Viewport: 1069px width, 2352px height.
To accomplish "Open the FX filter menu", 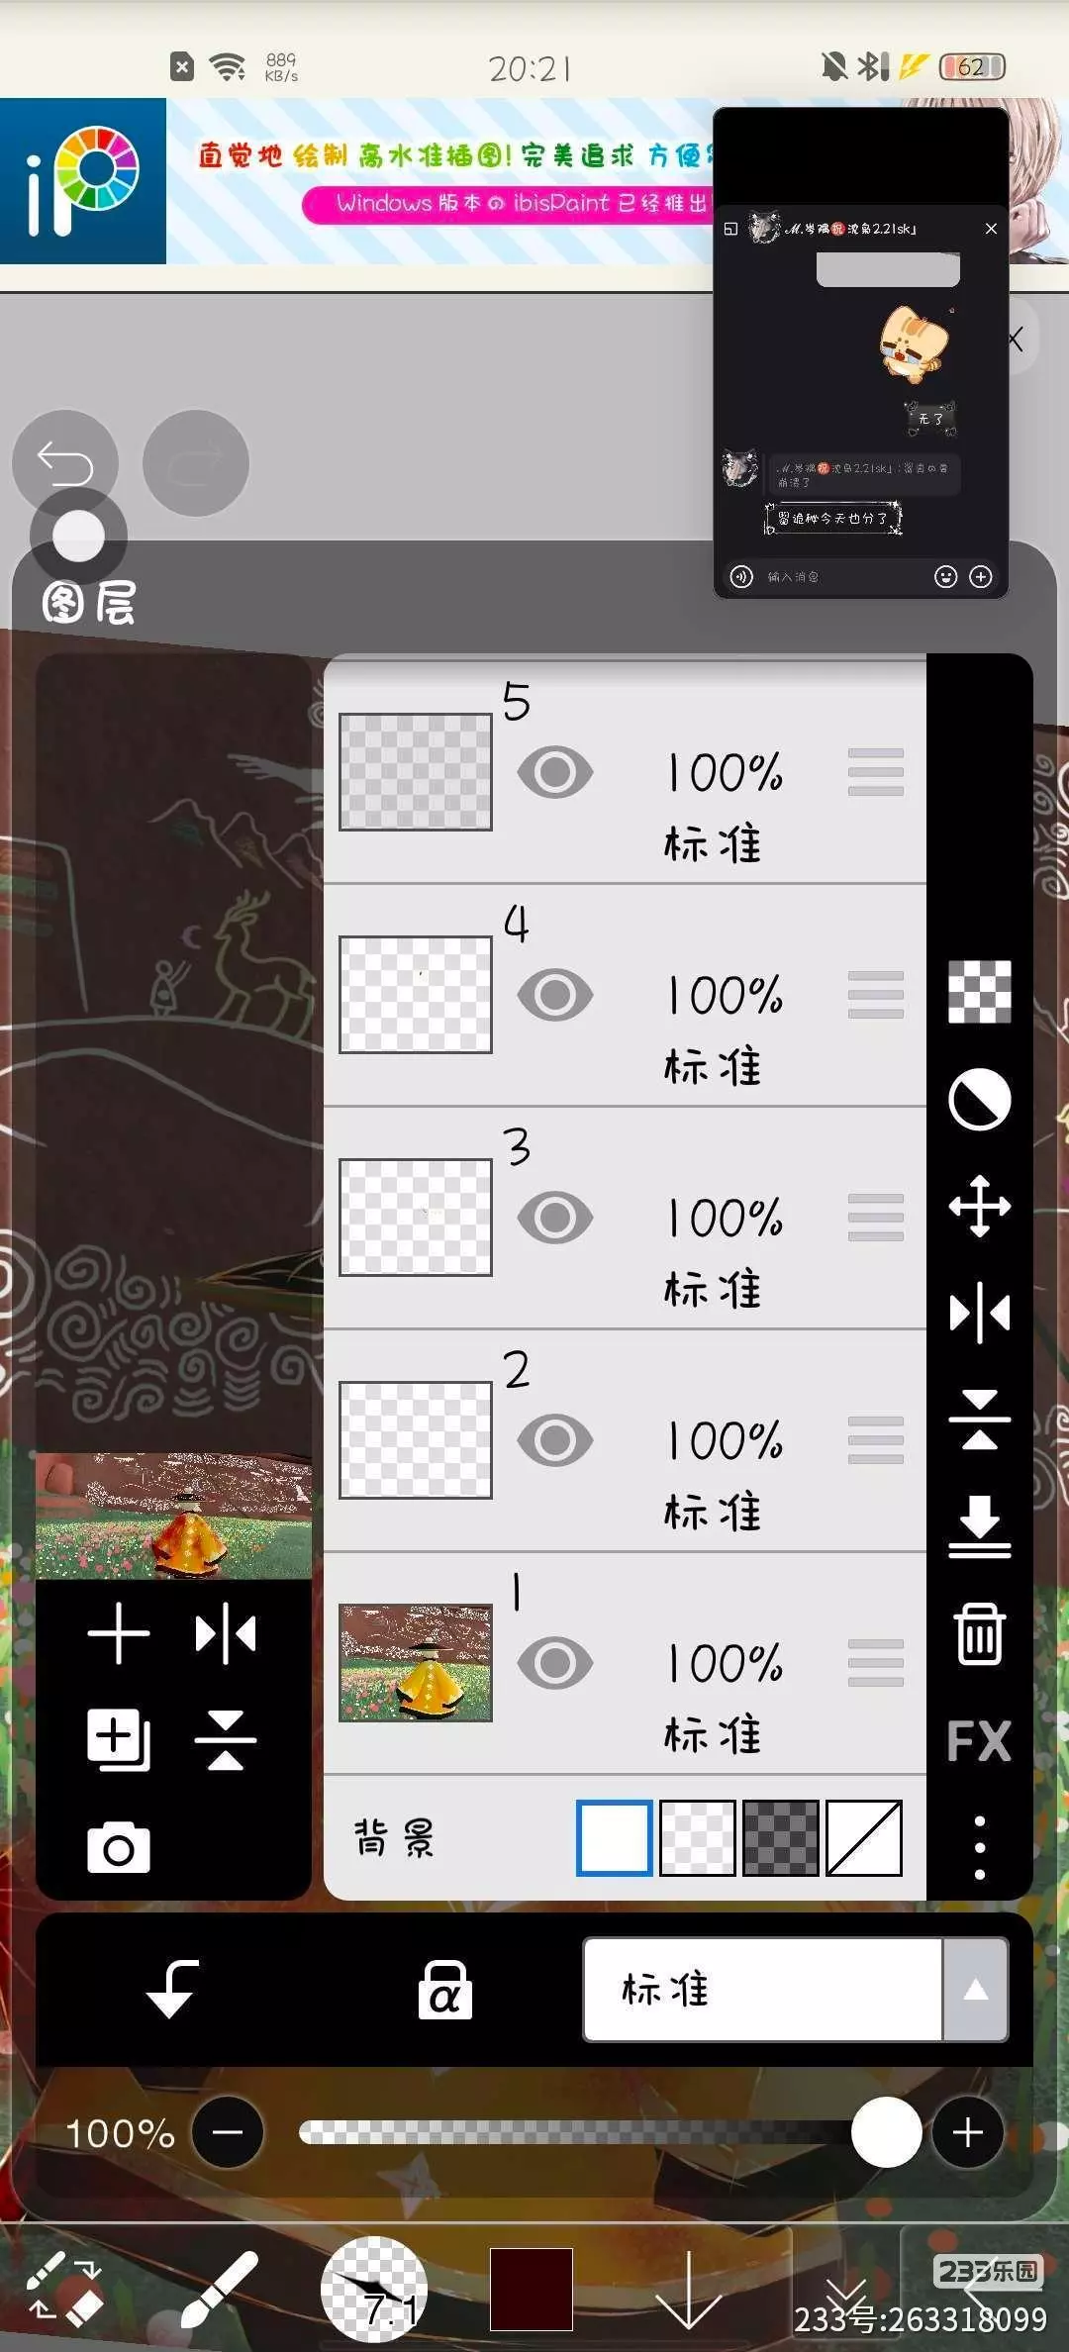I will (979, 1741).
